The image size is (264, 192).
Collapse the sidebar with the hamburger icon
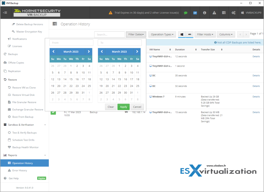(5, 12)
